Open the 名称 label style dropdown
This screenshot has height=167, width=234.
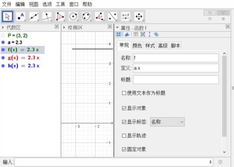pos(167,122)
